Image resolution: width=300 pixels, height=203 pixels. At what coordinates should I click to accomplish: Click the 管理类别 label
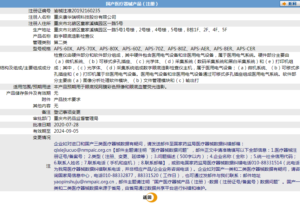[x=42, y=42]
